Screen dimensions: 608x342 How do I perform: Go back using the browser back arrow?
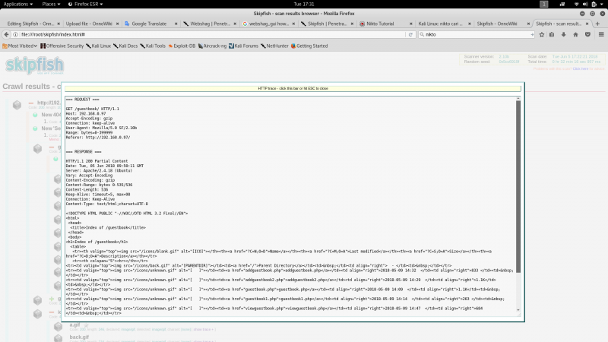pos(6,34)
